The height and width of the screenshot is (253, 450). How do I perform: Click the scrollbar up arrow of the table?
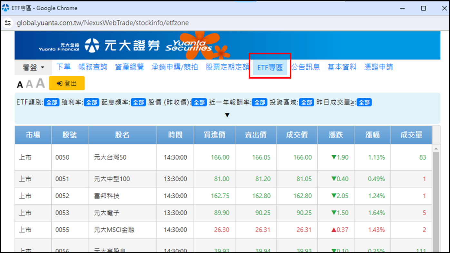pyautogui.click(x=436, y=149)
